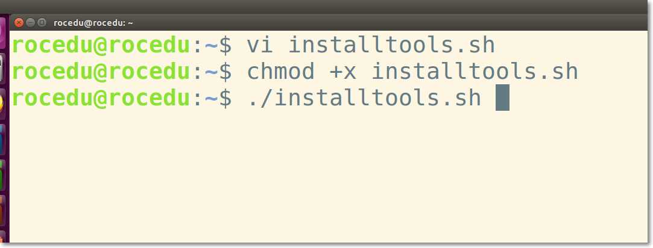The width and height of the screenshot is (653, 248).
Task: Click installtools.sh filename in the chmod line
Action: point(475,71)
